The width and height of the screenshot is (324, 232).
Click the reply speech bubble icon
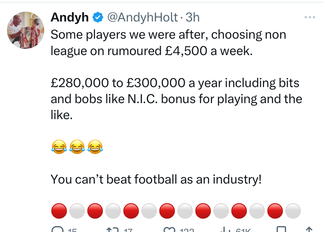click(x=58, y=229)
